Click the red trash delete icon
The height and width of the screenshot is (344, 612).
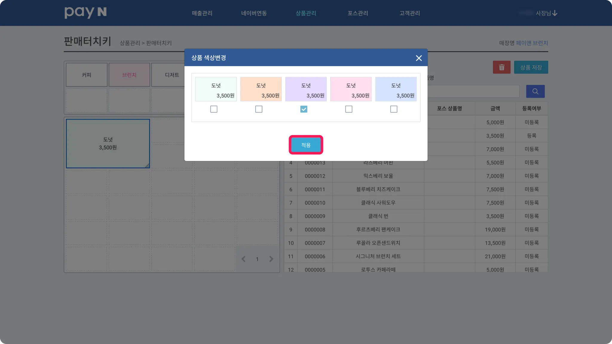coord(501,67)
